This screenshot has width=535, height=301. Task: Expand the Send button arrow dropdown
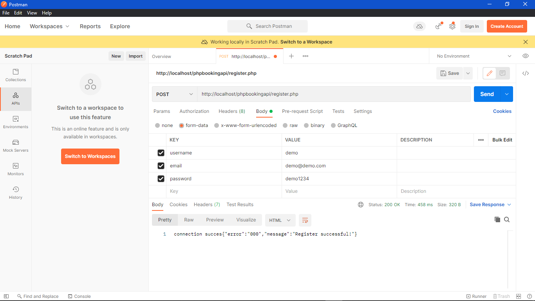(x=507, y=94)
